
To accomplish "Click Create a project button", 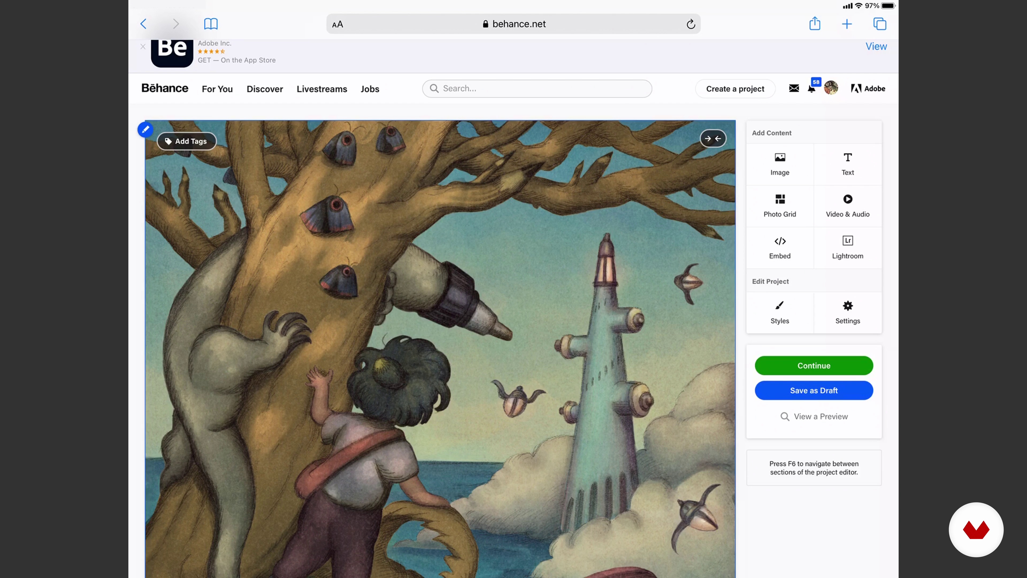I will coord(735,89).
